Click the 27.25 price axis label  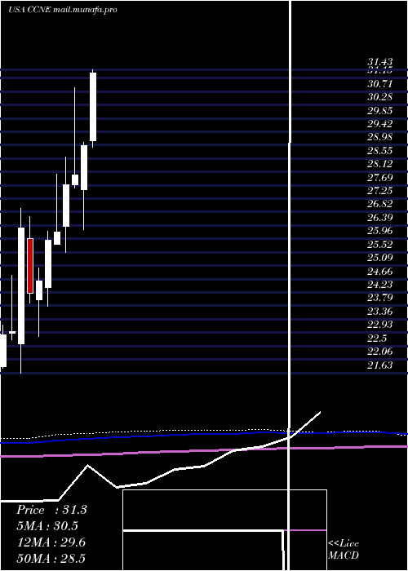[380, 191]
